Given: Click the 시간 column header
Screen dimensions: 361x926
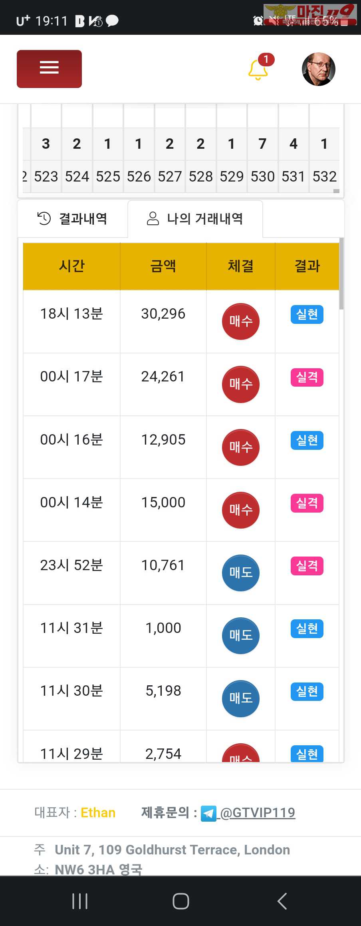Looking at the screenshot, I should click(x=72, y=266).
